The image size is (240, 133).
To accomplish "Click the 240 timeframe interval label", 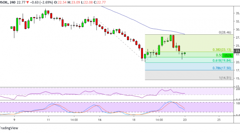I will click(x=13, y=2).
